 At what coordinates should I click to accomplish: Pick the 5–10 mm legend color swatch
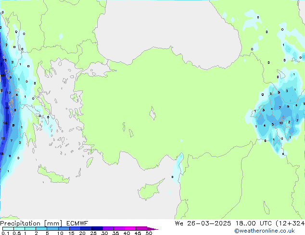click(x=52, y=229)
